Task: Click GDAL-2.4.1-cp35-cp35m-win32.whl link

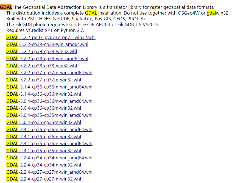Action: pyautogui.click(x=44, y=151)
